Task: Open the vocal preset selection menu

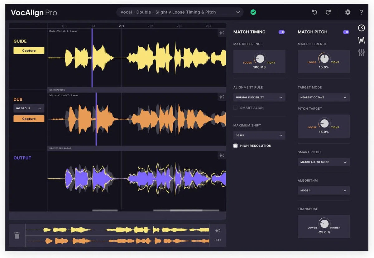Action: click(x=180, y=12)
